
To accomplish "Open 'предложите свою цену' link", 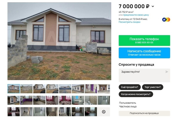I will coord(136,15).
